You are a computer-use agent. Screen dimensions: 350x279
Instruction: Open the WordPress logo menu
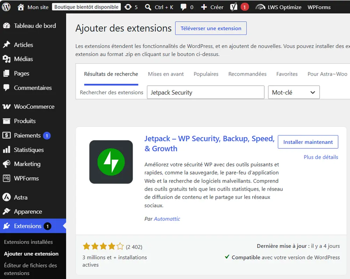[x=6, y=7]
